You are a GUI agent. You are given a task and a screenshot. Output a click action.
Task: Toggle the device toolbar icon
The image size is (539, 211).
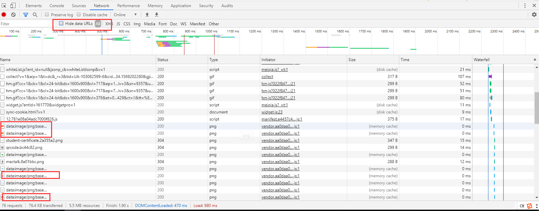pos(13,5)
